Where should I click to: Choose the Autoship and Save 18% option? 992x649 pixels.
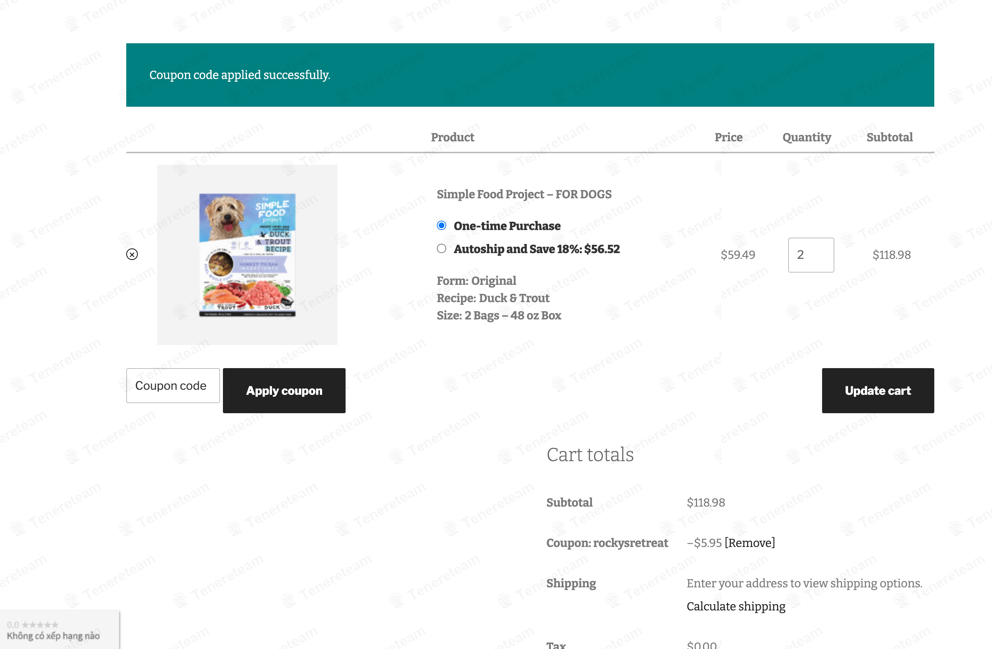pyautogui.click(x=442, y=249)
